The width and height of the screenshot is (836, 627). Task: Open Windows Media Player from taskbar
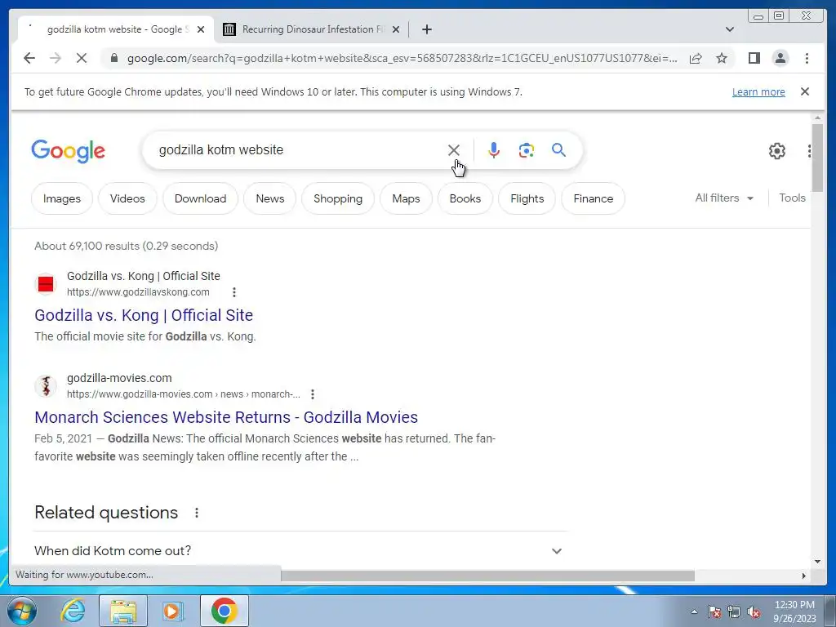(172, 611)
